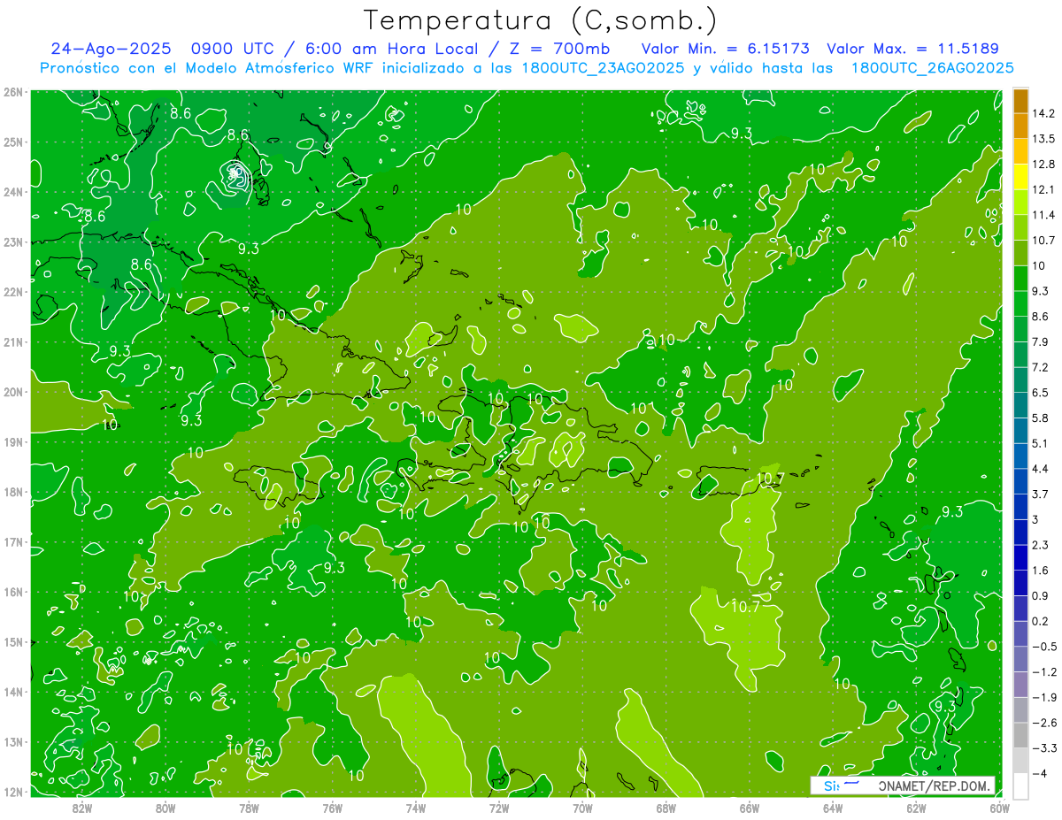Click the '62W' longitude axis label
Screen dimensions: 1062x820
pos(916,808)
